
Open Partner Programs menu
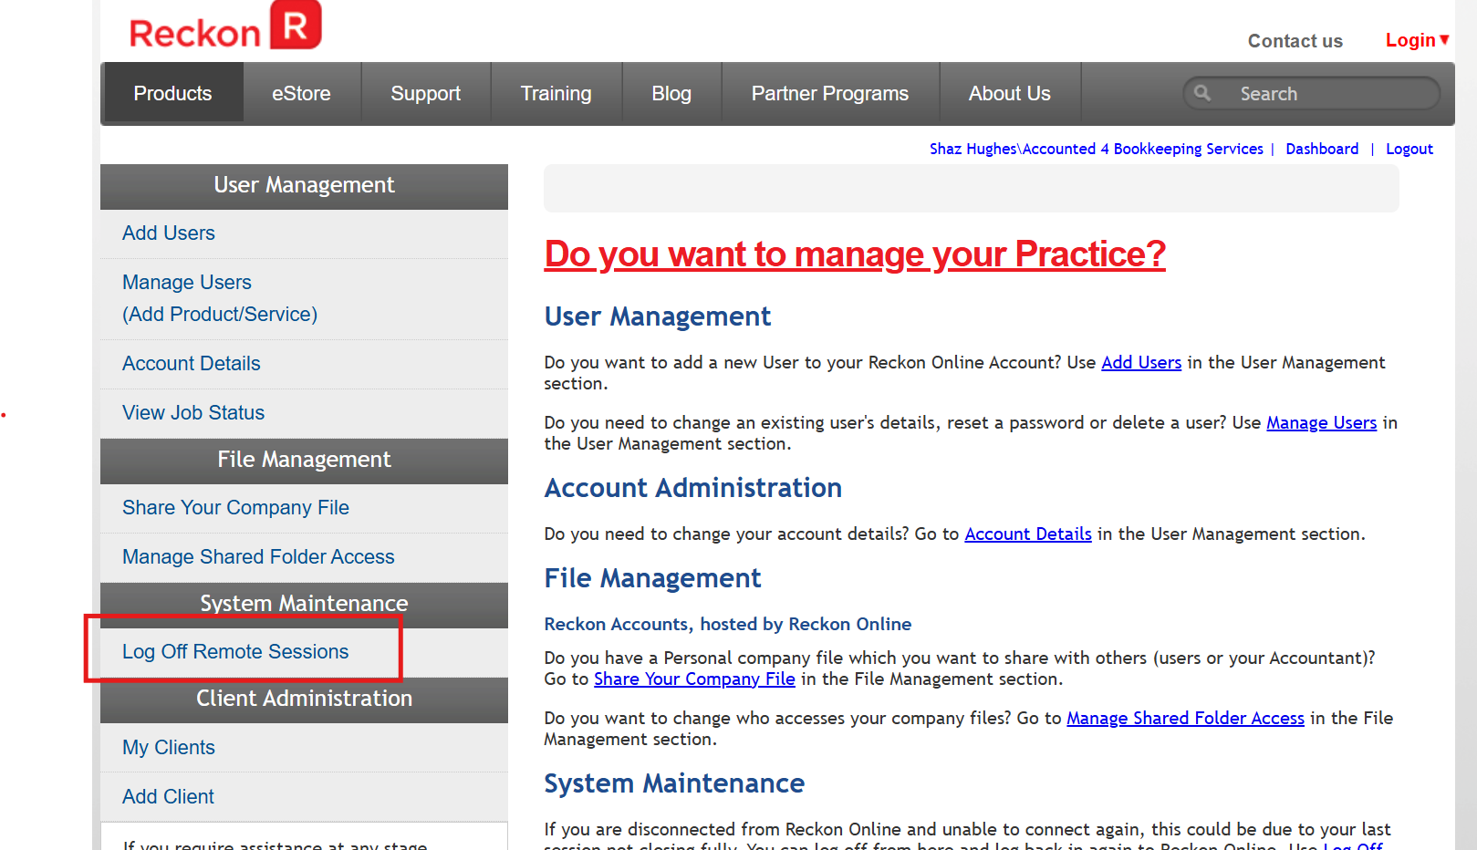pos(829,93)
